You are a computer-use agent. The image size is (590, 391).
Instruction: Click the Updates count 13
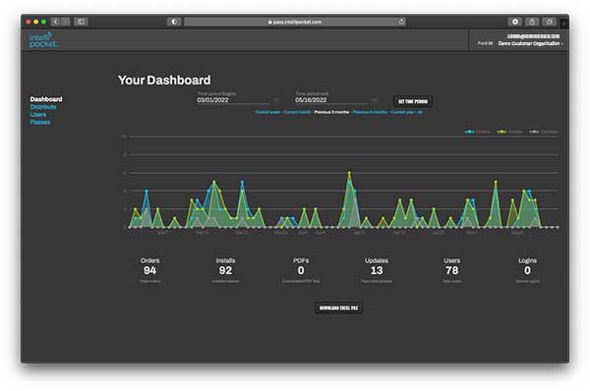coord(377,270)
